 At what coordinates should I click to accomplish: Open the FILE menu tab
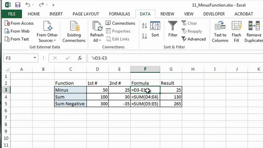(12, 14)
